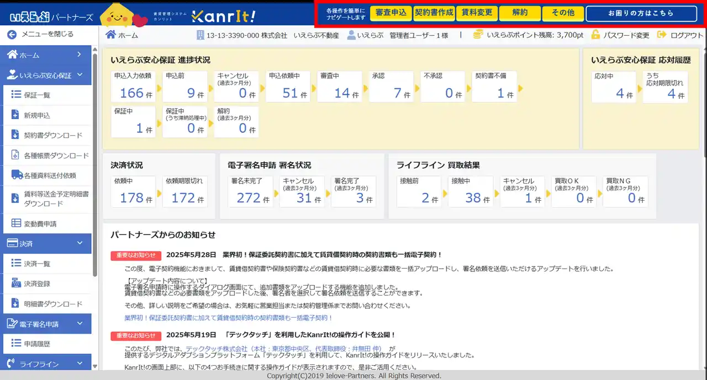Click the 審査申込 navigation button
This screenshot has height=380, width=707.
point(391,13)
